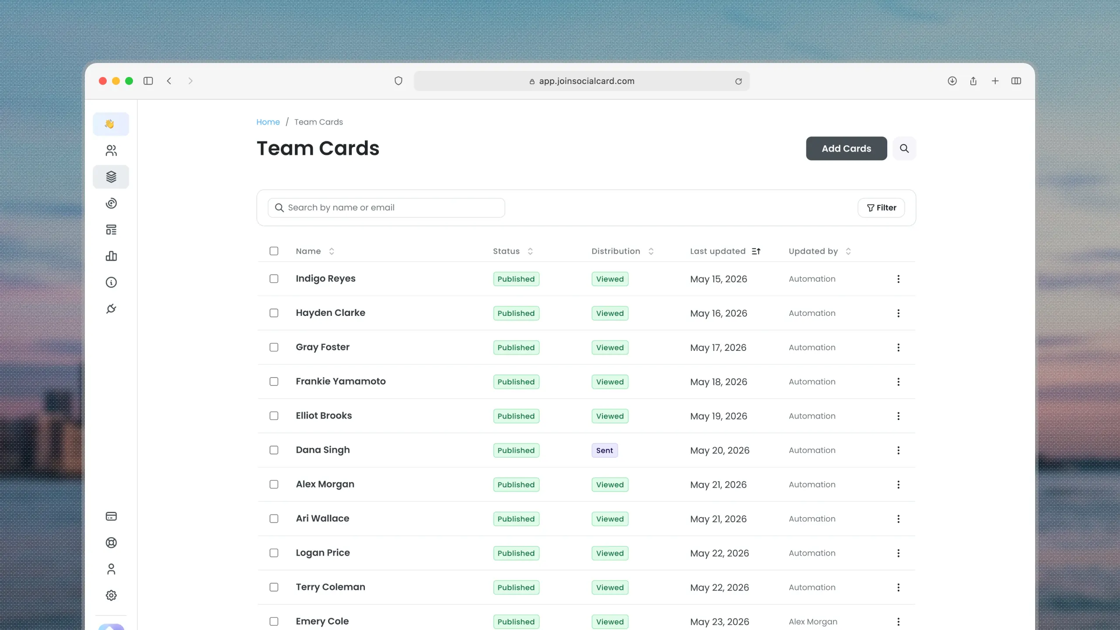
Task: Go back with the browser back arrow
Action: [x=169, y=81]
